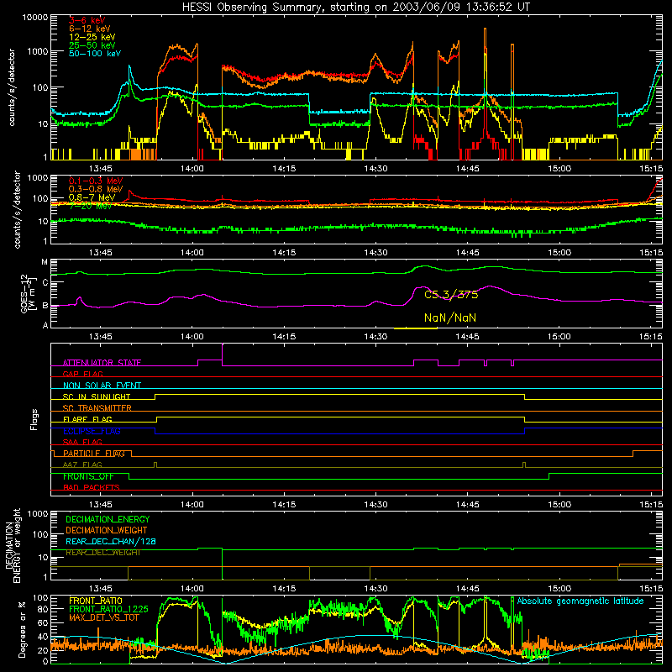Click the Absolute geomagnetic latitude label

580,601
